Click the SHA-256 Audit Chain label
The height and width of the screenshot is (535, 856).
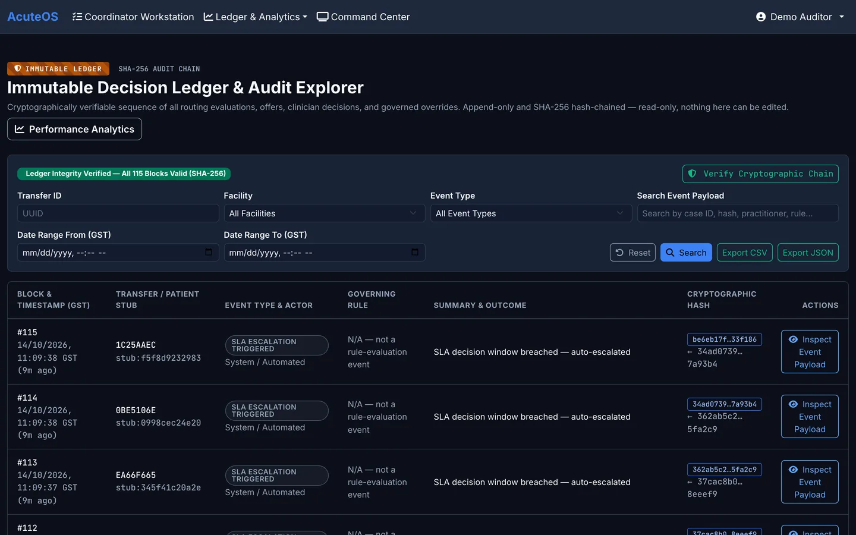[159, 69]
